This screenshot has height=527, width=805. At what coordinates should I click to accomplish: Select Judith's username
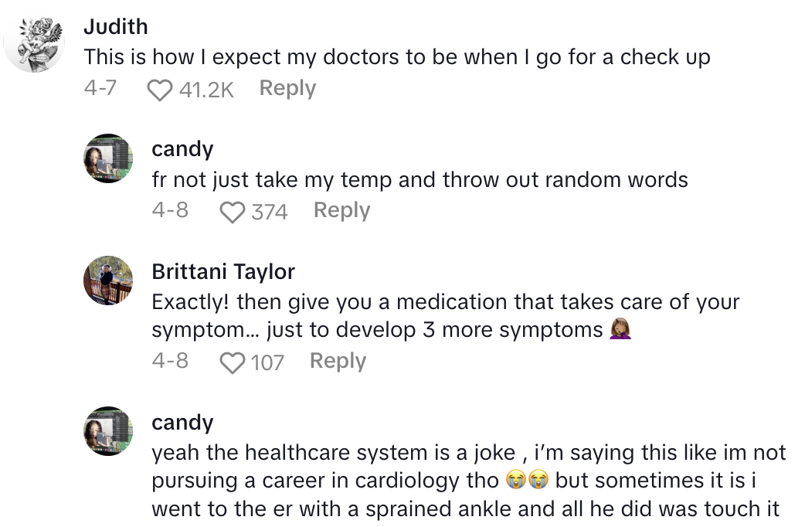pyautogui.click(x=116, y=26)
